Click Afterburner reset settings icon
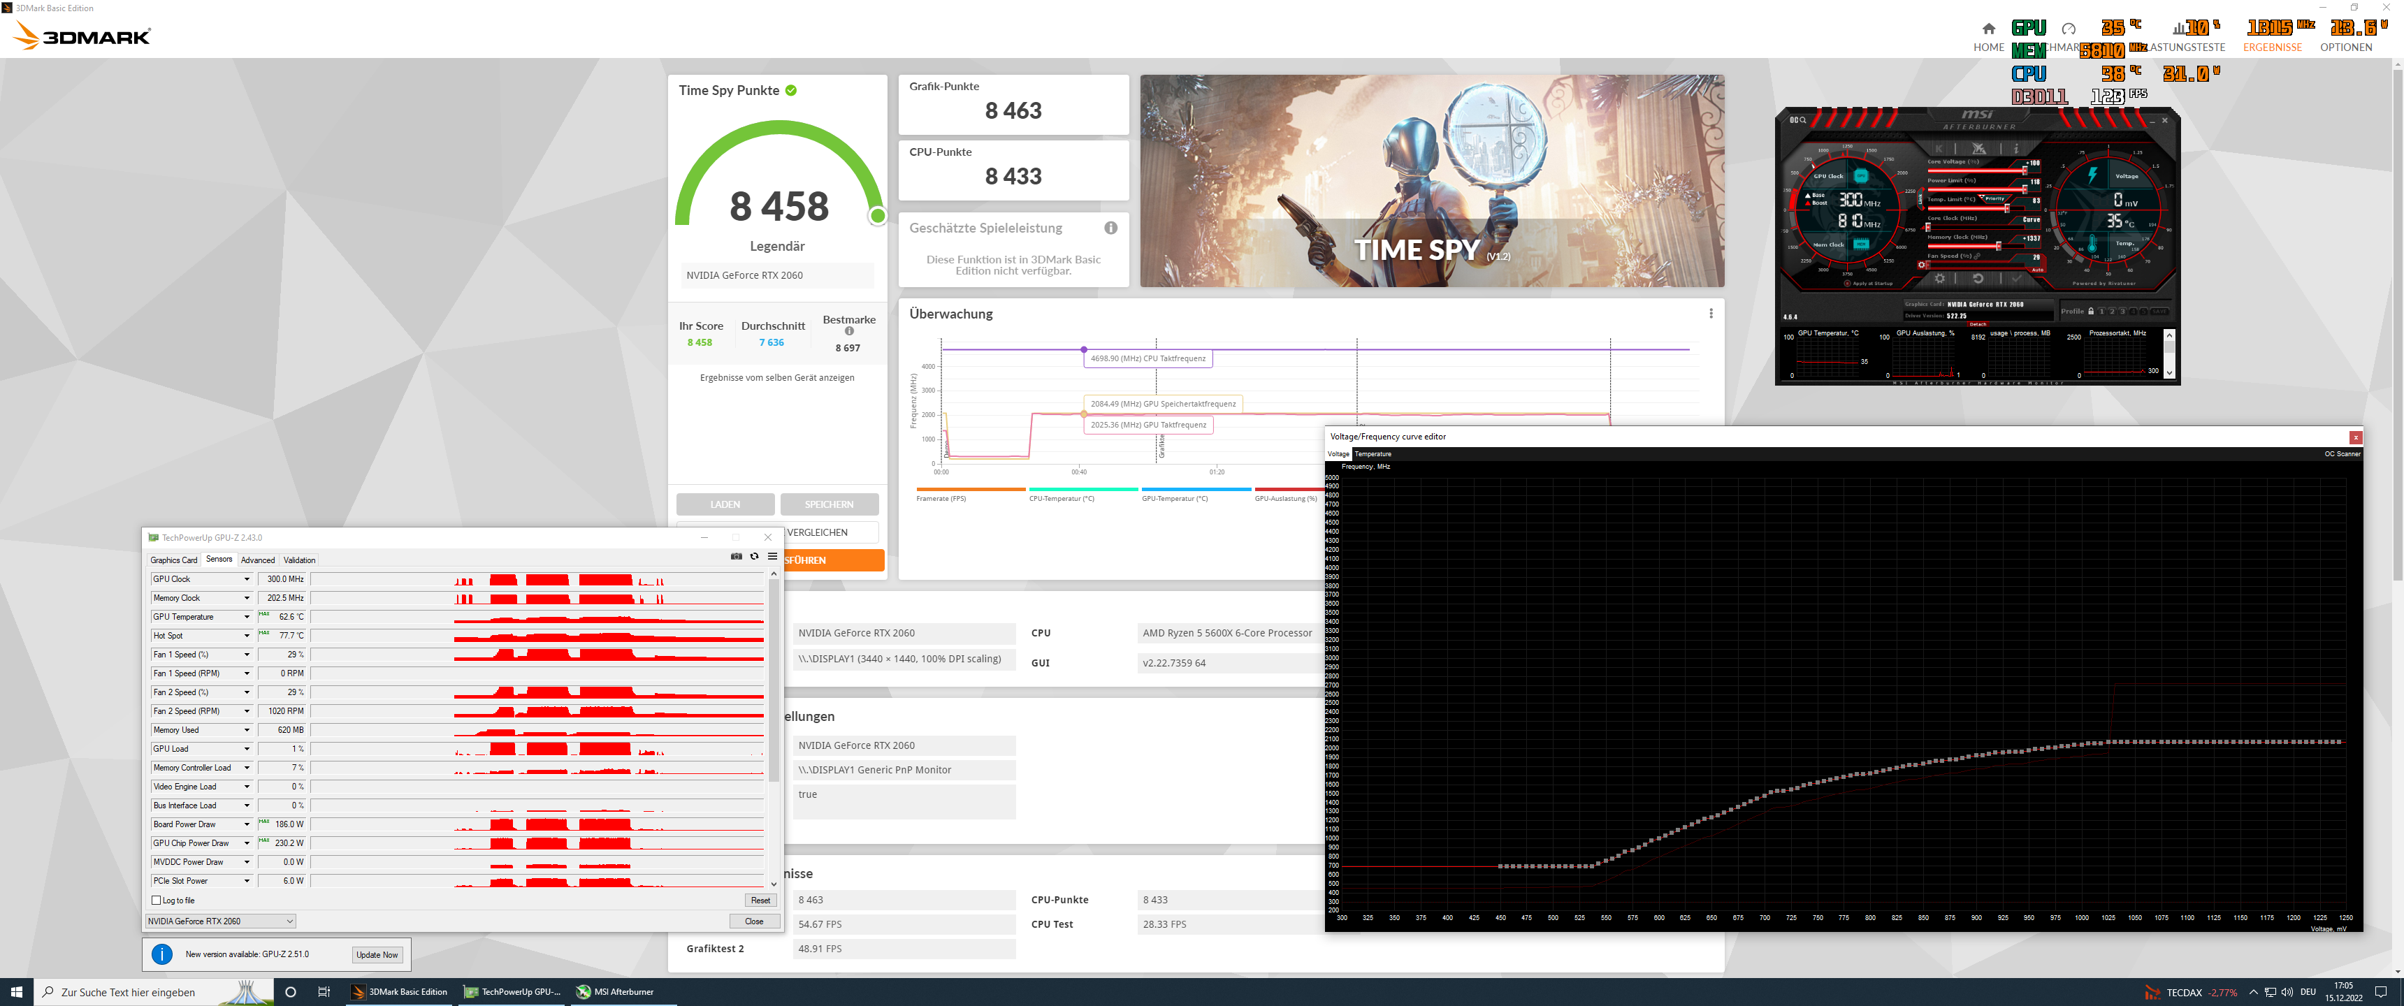This screenshot has height=1006, width=2404. [1978, 279]
